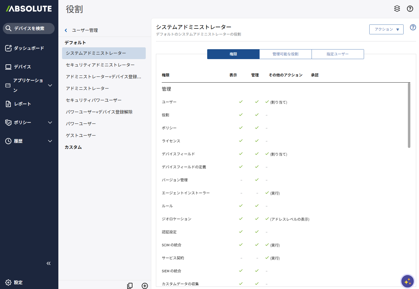Collapse the sidebar with double chevron icon
Image resolution: width=419 pixels, height=289 pixels.
pos(48,263)
